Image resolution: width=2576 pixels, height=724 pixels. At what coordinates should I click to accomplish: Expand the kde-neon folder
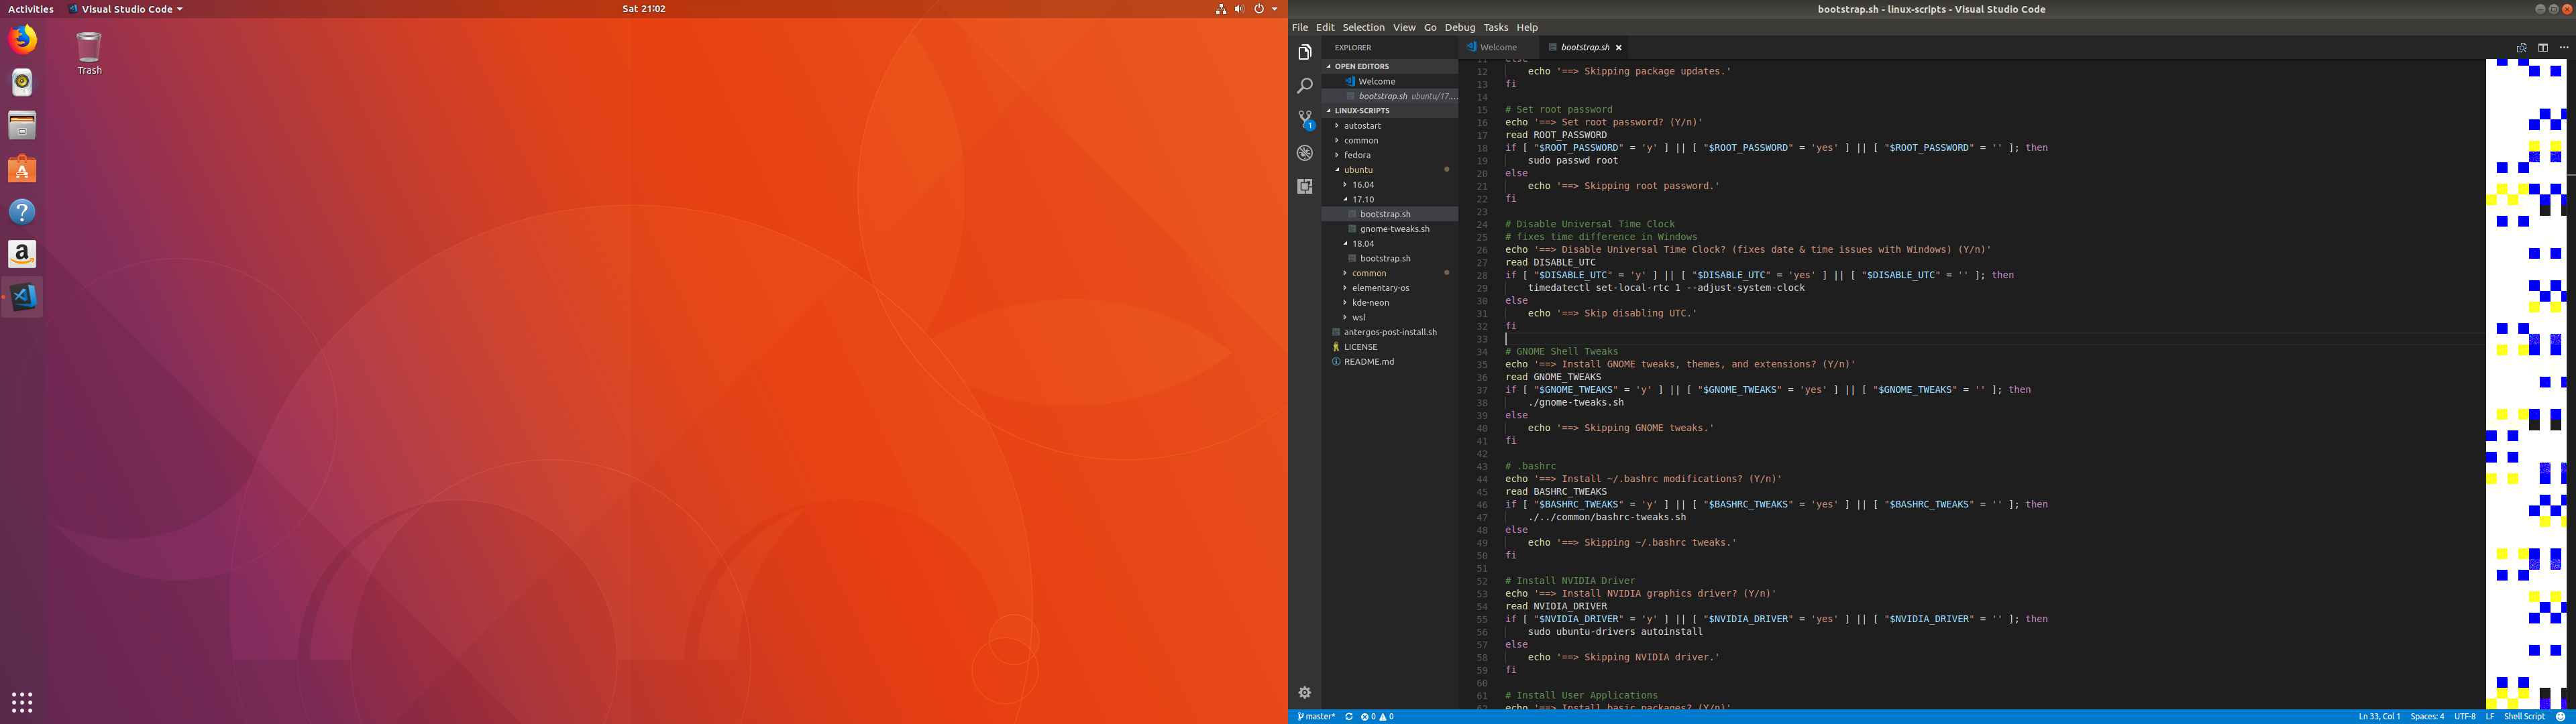(1390, 302)
